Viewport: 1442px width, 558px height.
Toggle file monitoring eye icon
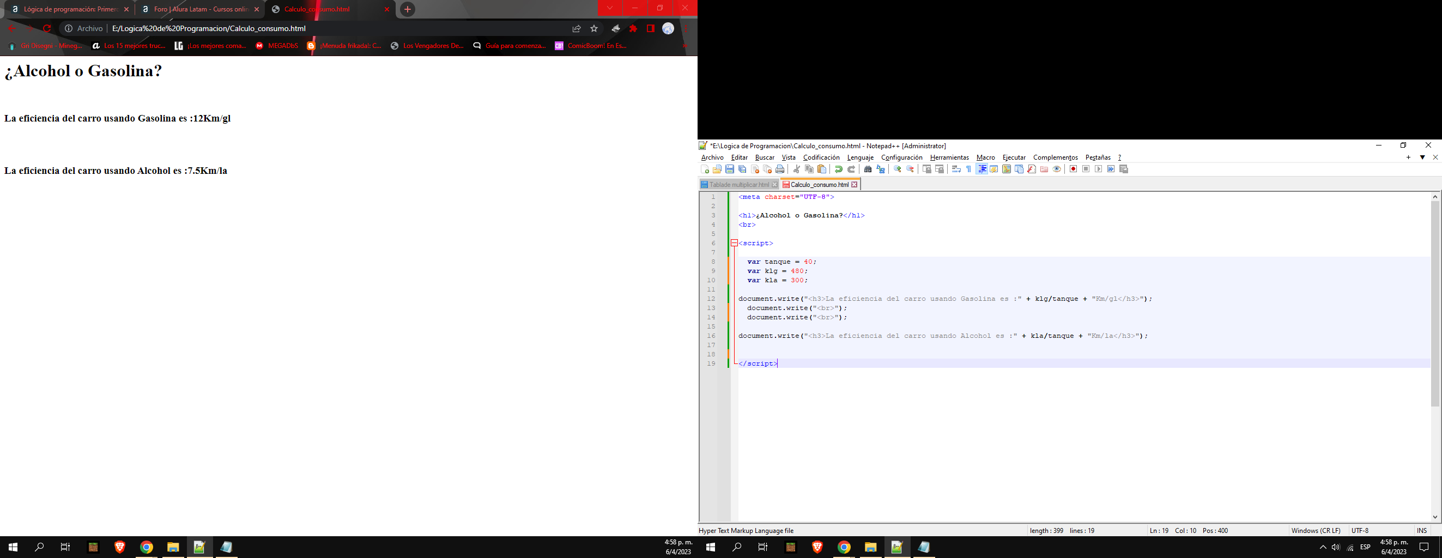click(x=1057, y=169)
